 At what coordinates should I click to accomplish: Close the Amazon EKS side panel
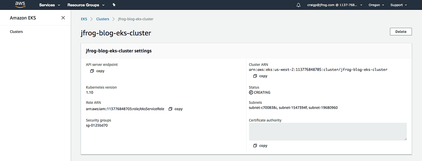(63, 18)
